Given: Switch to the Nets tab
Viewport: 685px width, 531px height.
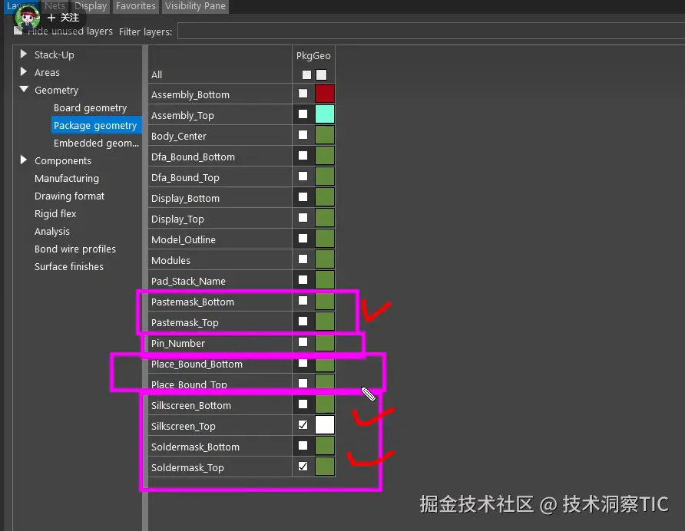Looking at the screenshot, I should pos(55,6).
